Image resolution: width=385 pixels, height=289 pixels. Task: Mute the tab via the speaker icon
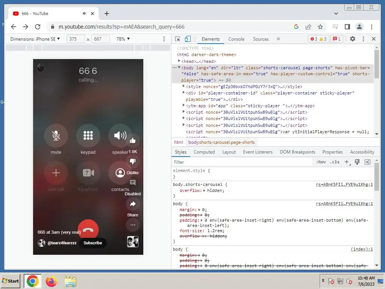pyautogui.click(x=85, y=14)
